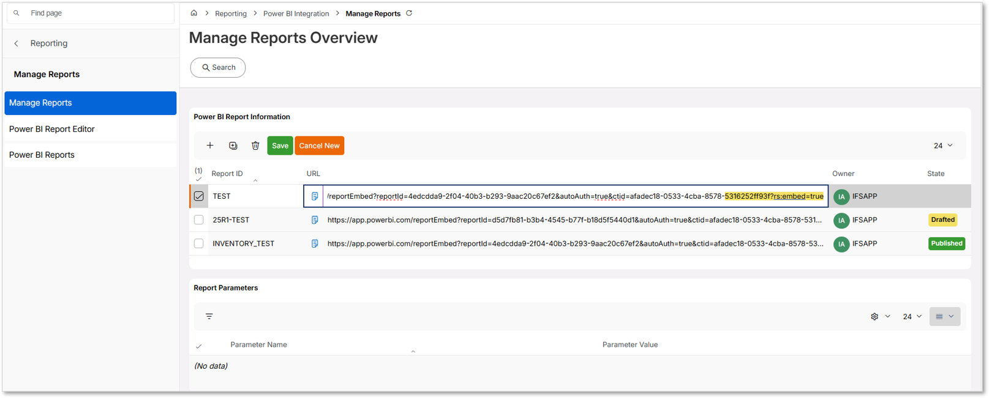Click filter icon in Report Parameters

point(209,316)
